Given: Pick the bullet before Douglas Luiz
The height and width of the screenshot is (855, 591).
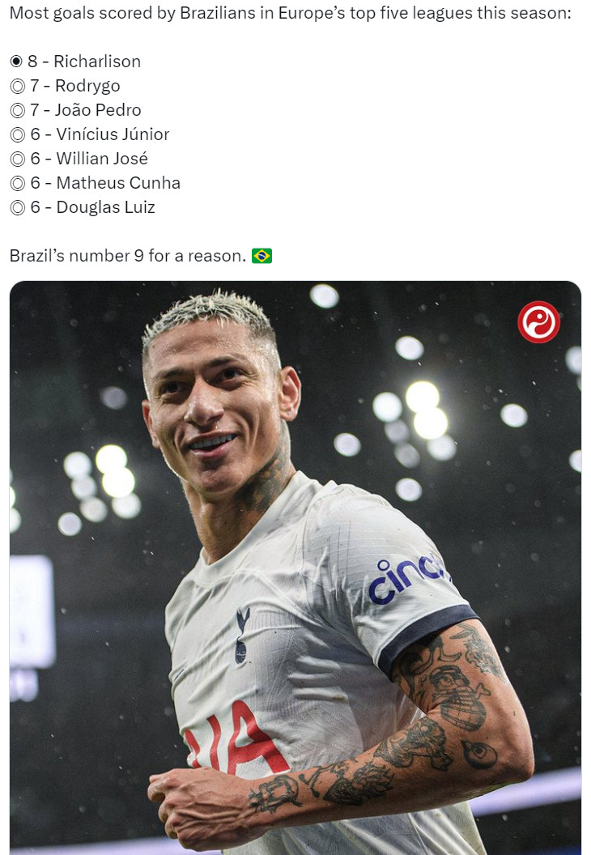Looking at the screenshot, I should click(x=18, y=208).
